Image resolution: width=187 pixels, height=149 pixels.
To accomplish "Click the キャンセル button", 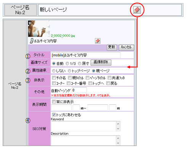I will click(126, 47).
